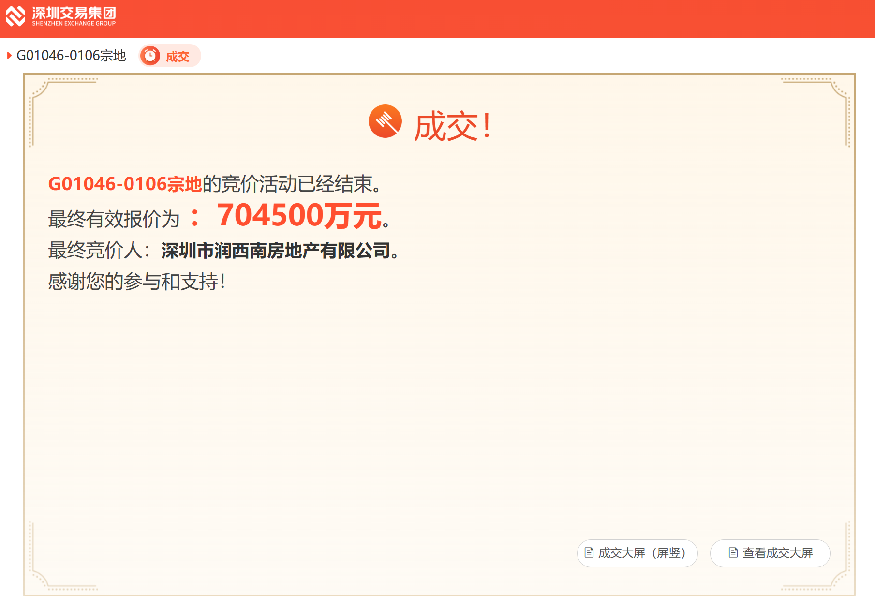Click document icon in 成交大屏（屏竖） button
The height and width of the screenshot is (611, 875).
click(x=589, y=552)
